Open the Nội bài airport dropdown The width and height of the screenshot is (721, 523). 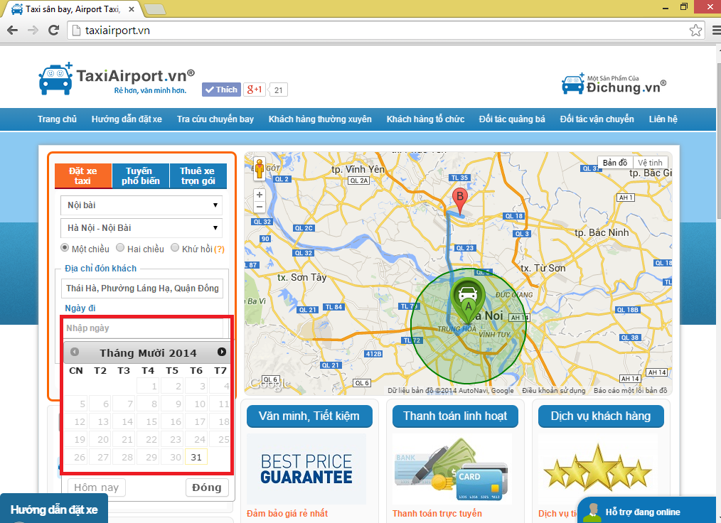click(141, 205)
